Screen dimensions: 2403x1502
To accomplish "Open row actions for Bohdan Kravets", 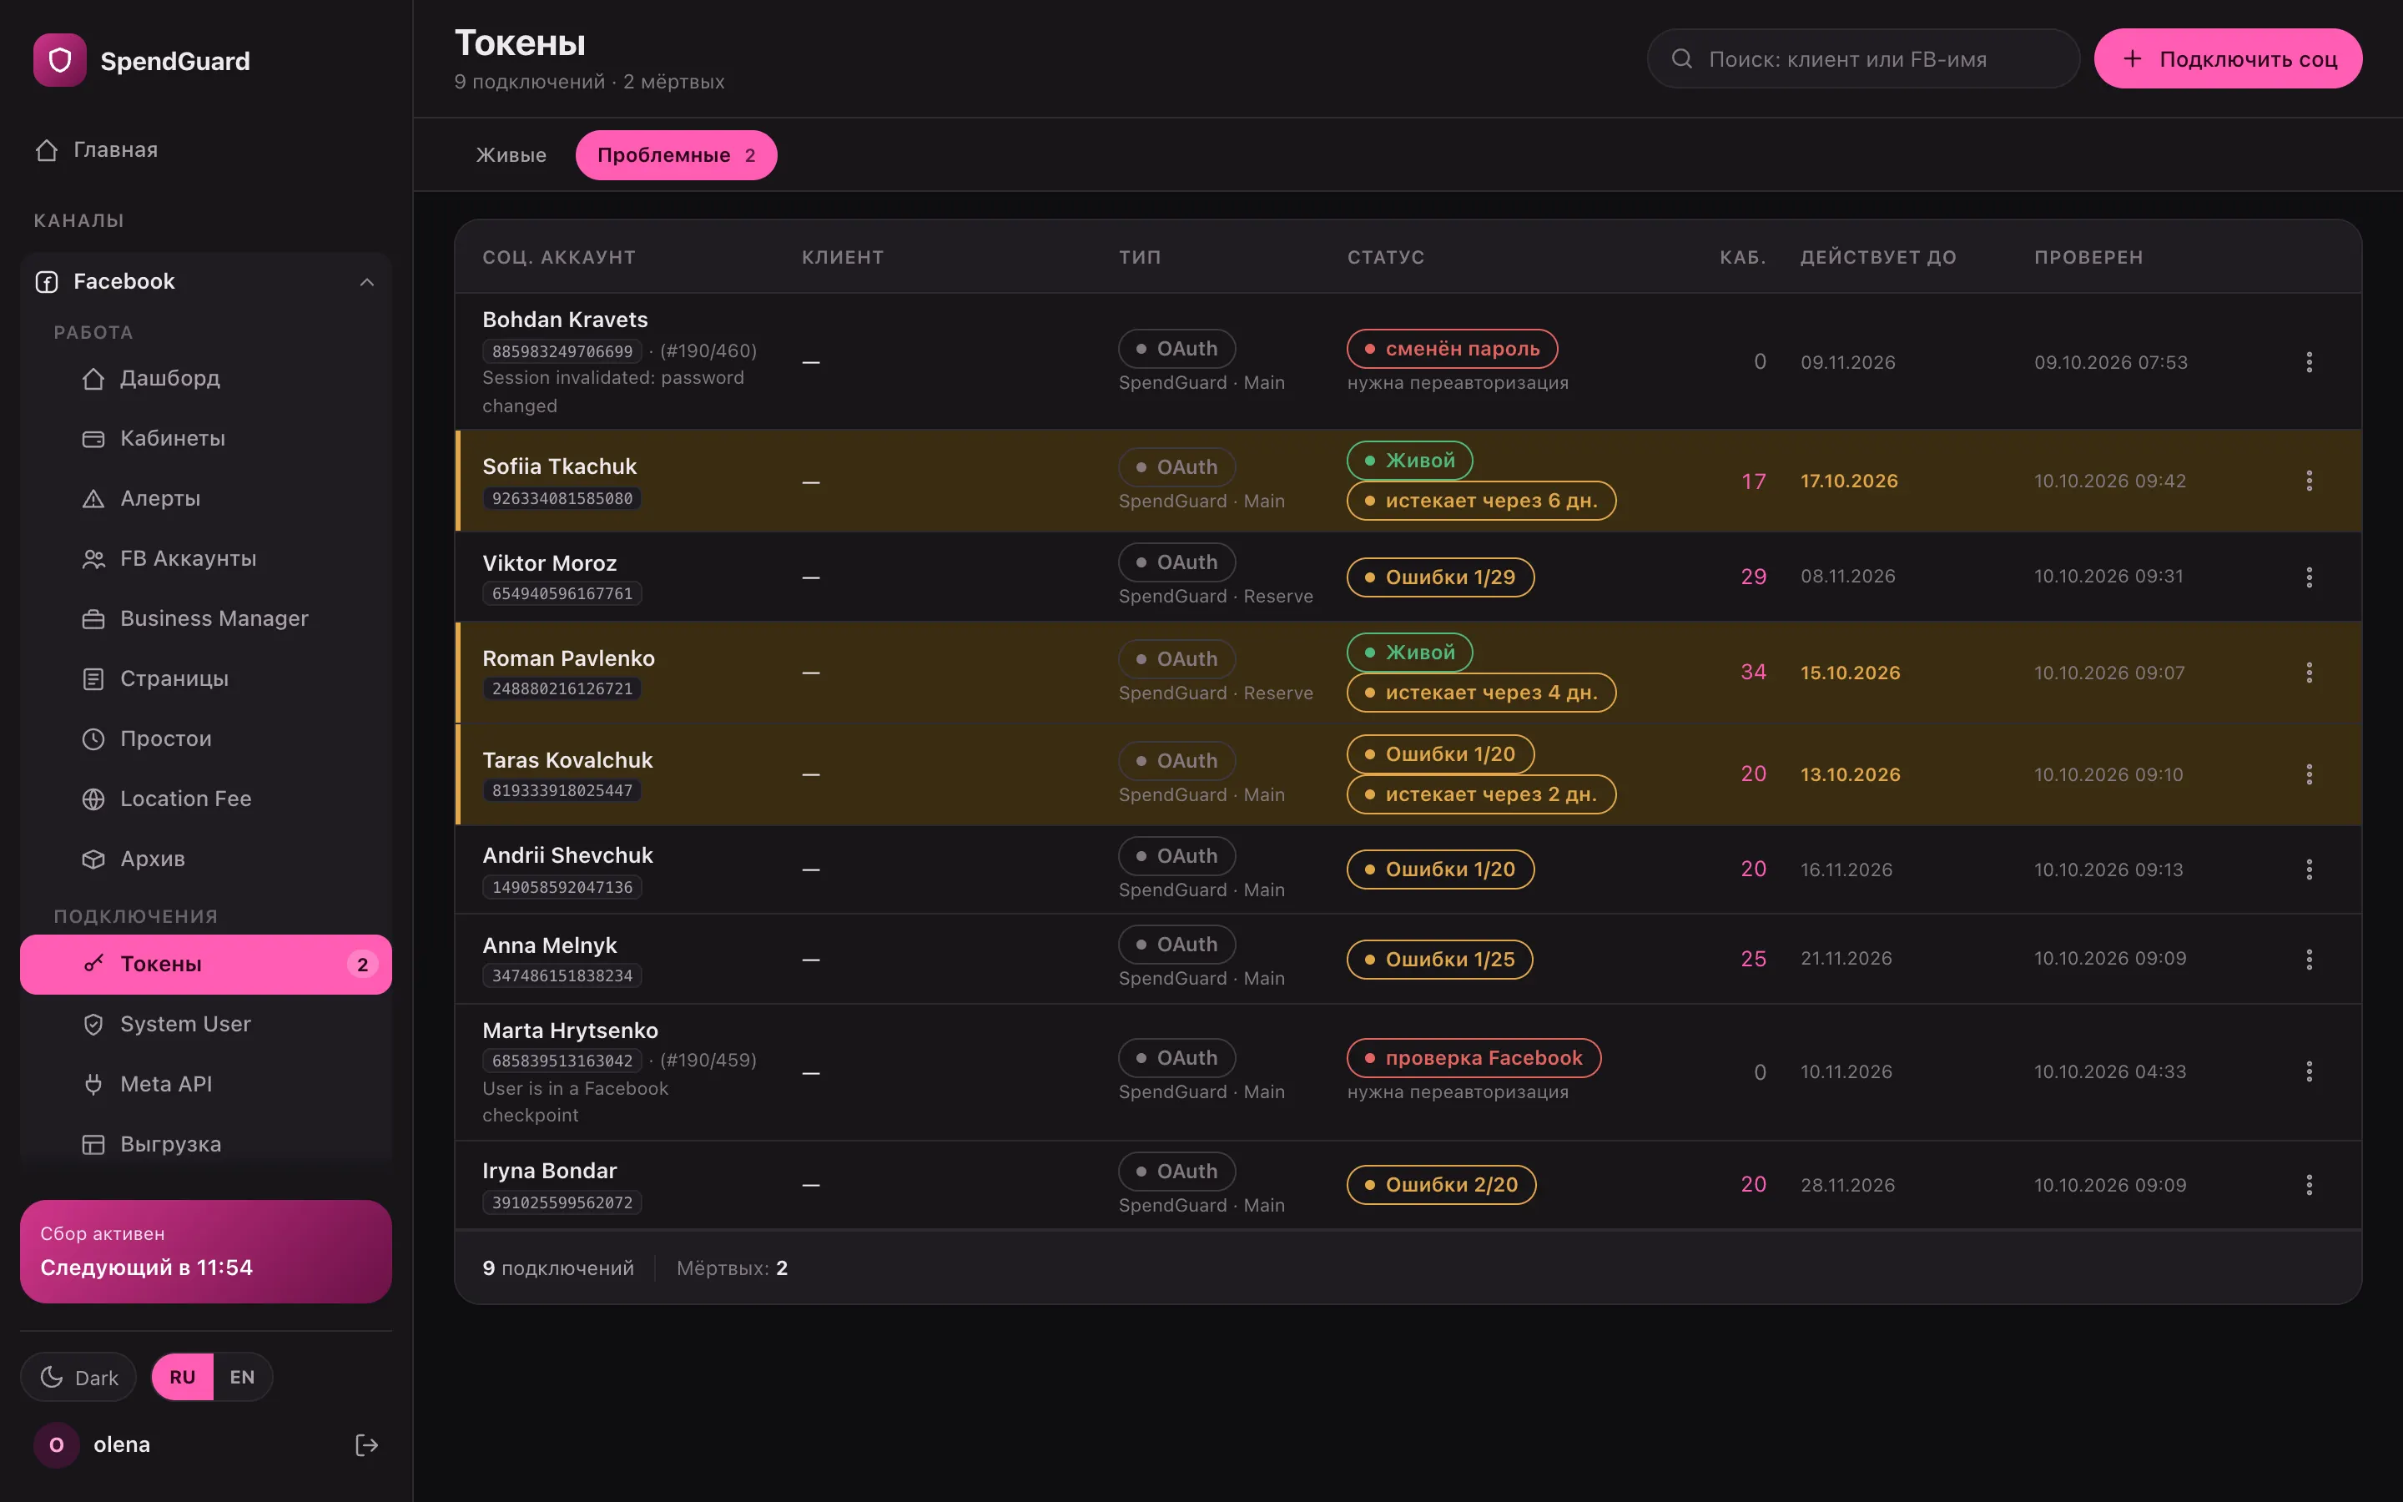I will (2309, 361).
